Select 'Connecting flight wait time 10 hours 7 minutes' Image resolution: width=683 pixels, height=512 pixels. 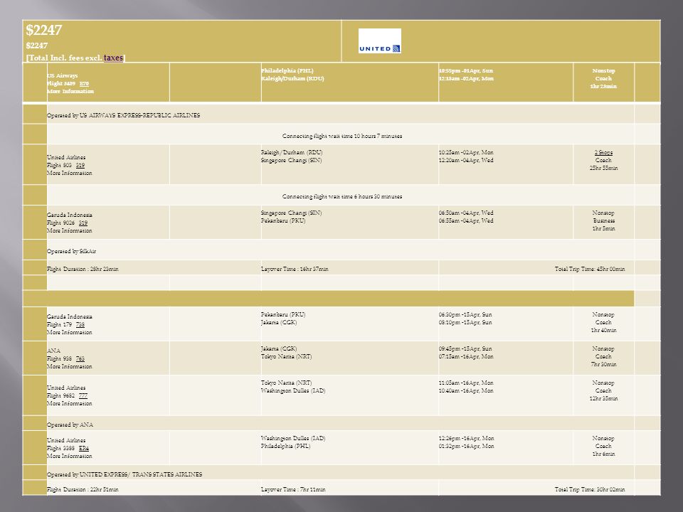coord(342,137)
